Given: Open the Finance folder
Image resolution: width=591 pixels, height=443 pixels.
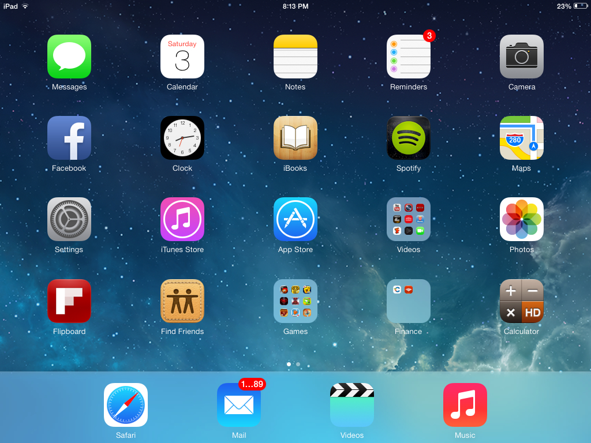Looking at the screenshot, I should point(408,301).
